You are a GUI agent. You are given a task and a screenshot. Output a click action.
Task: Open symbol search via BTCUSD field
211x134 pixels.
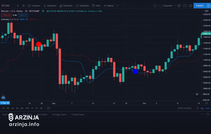[x=6, y=6]
